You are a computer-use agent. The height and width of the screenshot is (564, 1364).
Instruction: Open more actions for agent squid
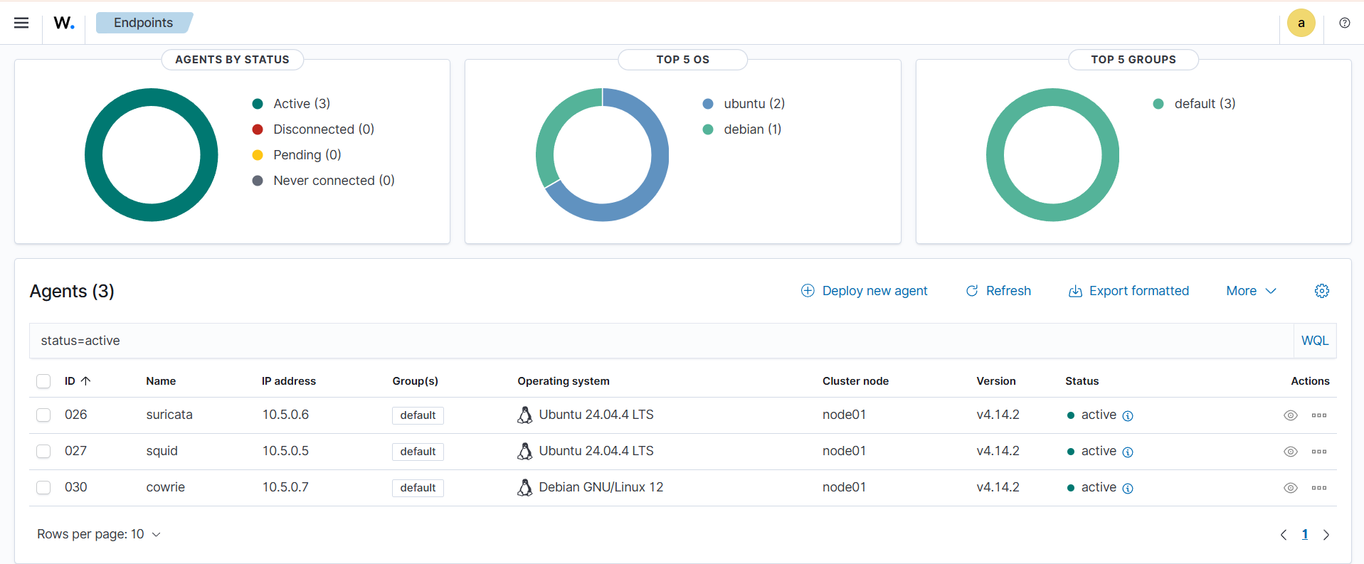[x=1318, y=452]
